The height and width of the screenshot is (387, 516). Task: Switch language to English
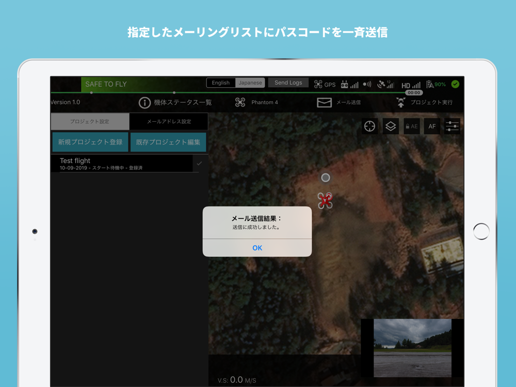click(220, 83)
